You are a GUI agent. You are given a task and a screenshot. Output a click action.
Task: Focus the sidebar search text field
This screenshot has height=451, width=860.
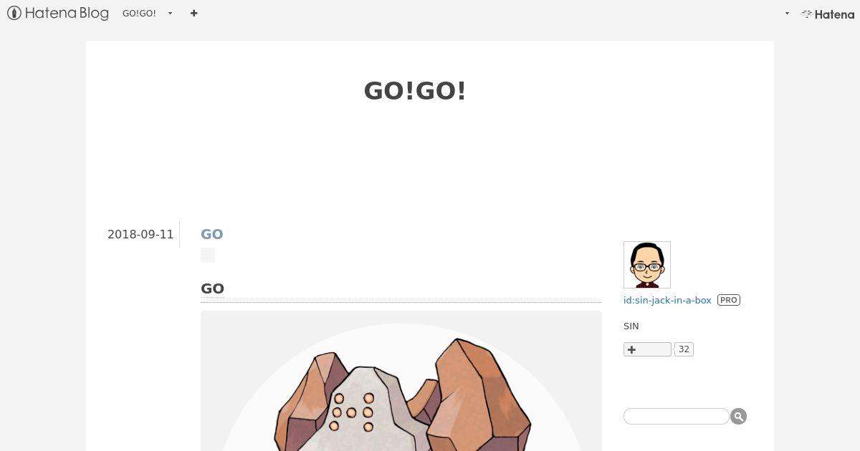(676, 416)
